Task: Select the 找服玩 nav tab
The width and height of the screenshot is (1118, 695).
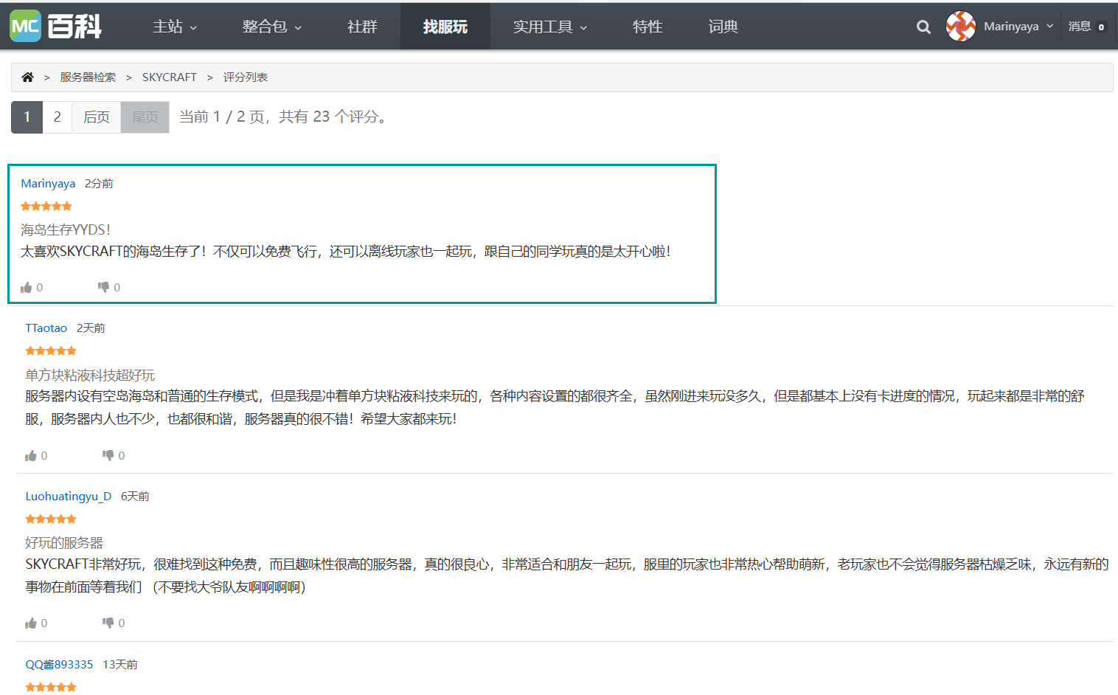Action: (445, 27)
